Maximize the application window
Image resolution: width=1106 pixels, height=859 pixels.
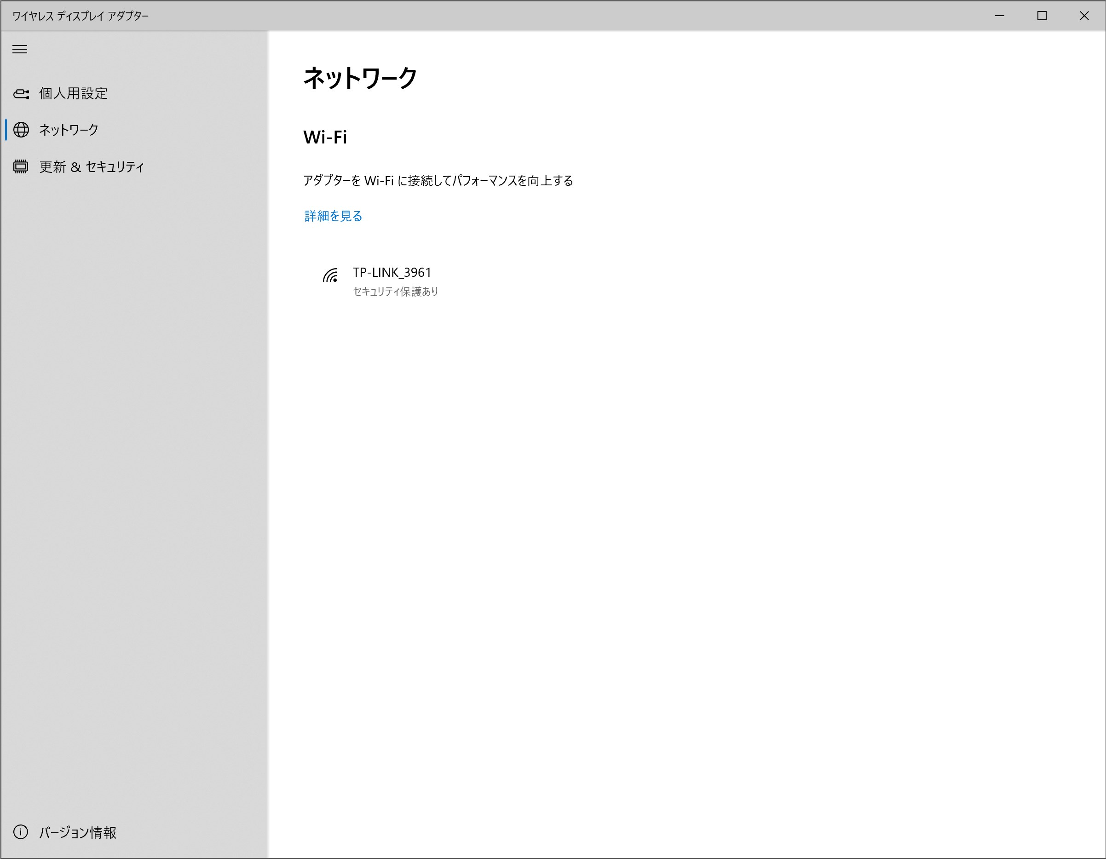click(1042, 16)
